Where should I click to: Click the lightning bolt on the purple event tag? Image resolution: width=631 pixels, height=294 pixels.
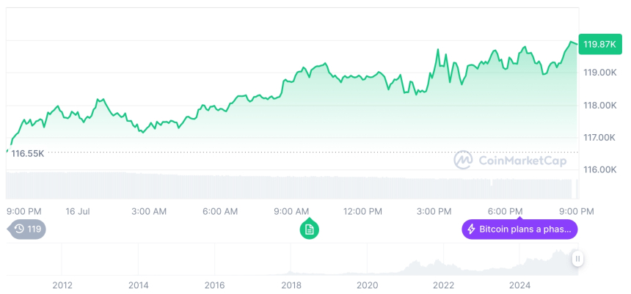coord(471,229)
